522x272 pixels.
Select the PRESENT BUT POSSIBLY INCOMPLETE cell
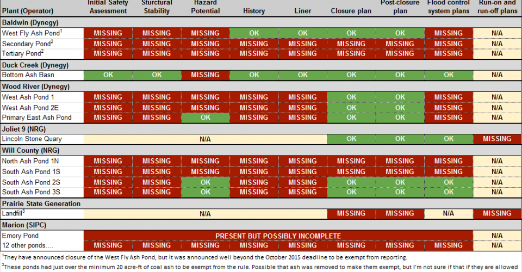click(x=278, y=236)
